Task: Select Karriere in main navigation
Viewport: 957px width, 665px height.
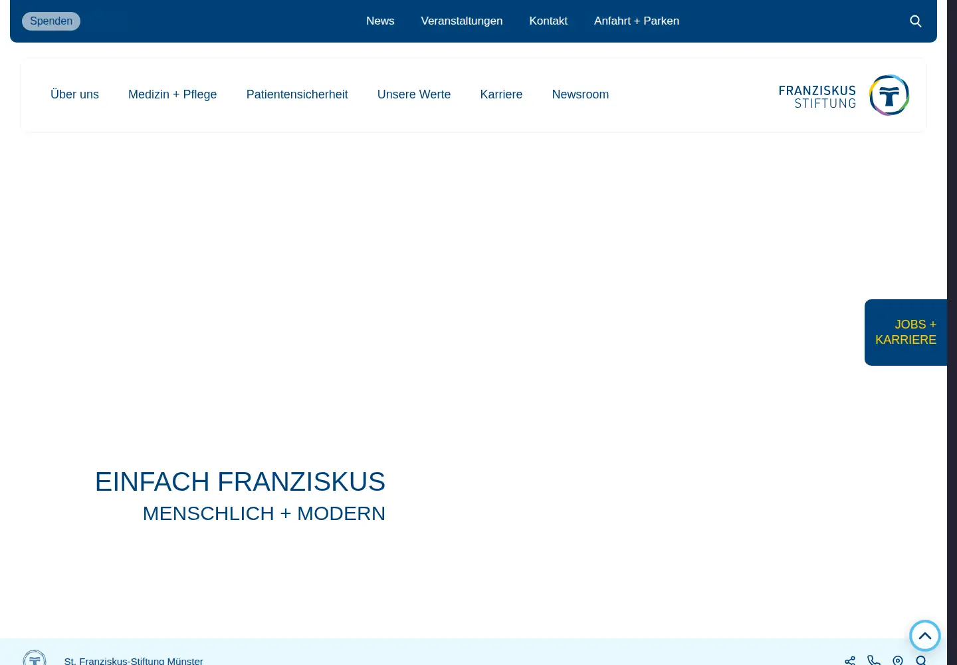Action: [501, 94]
